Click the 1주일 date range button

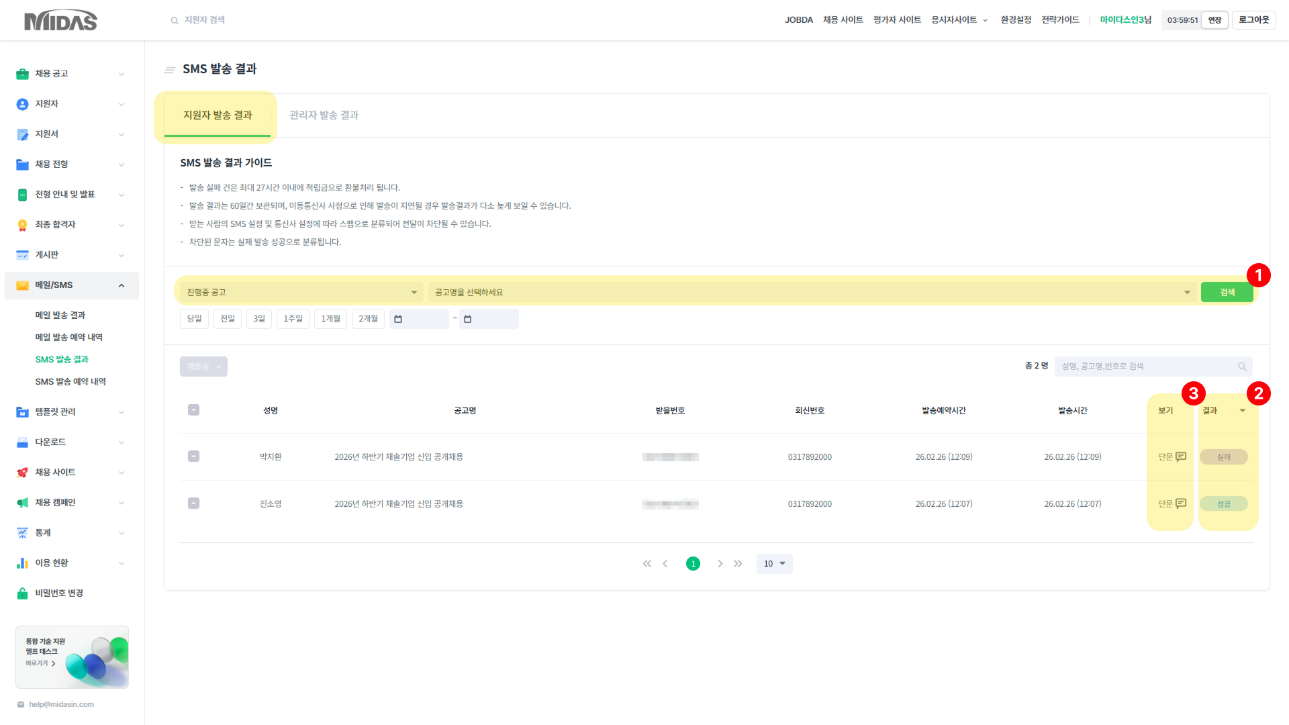click(x=293, y=319)
